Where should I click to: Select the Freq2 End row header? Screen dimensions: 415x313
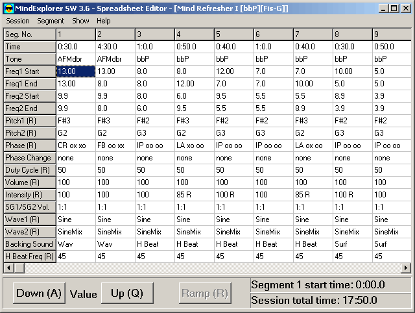(30, 108)
